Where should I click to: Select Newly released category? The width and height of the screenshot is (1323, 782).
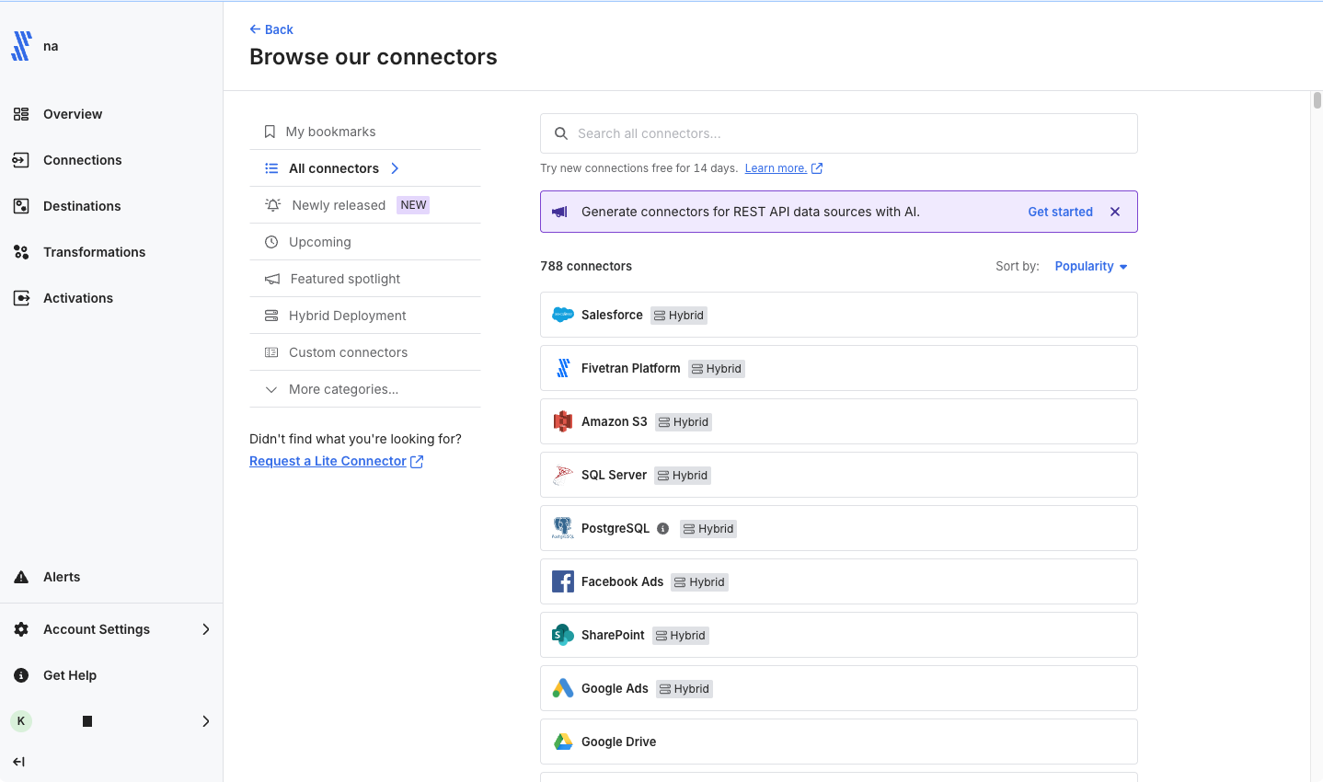coord(365,205)
